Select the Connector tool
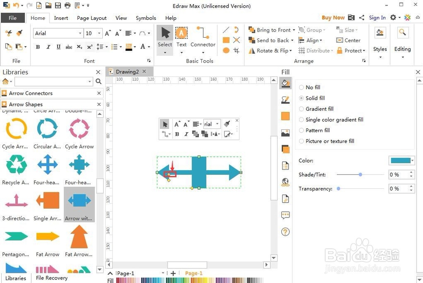This screenshot has width=423, height=283. (x=203, y=40)
